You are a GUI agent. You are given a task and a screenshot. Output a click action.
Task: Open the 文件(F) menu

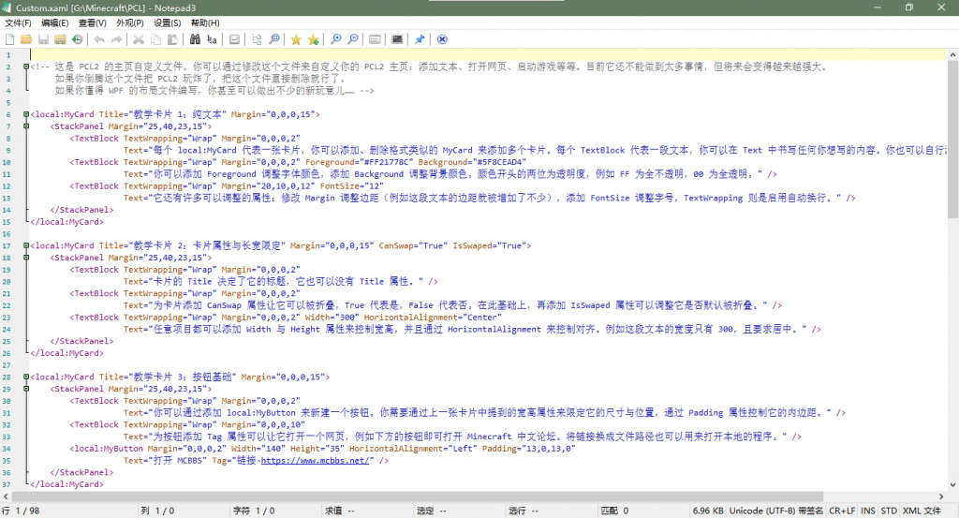[x=18, y=22]
